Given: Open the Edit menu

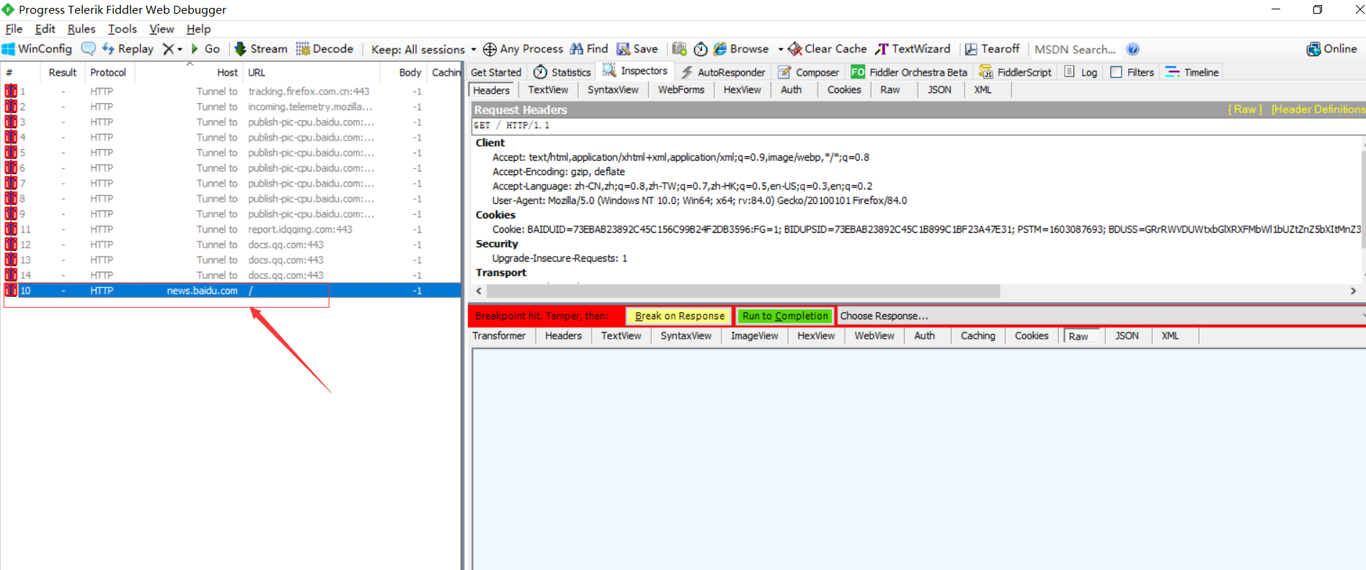Looking at the screenshot, I should coord(45,29).
